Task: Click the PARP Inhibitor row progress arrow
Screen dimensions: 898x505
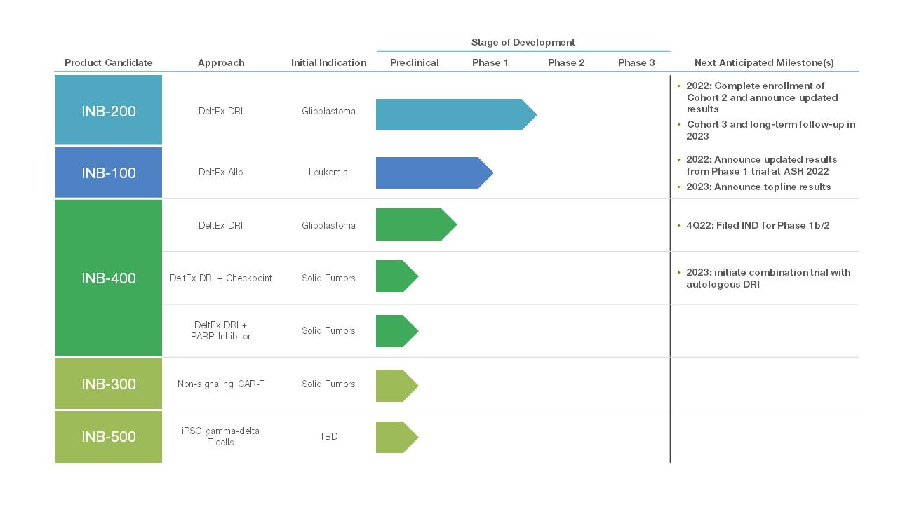Action: pos(397,331)
